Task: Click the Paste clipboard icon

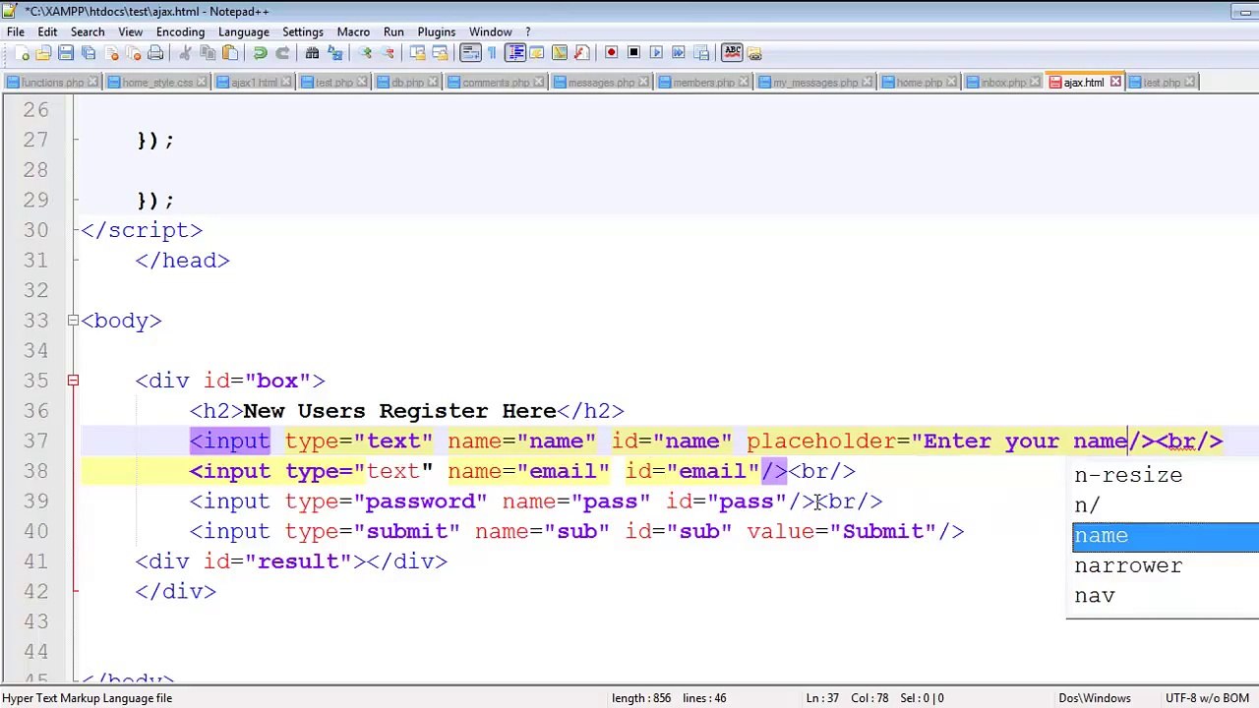Action: click(230, 53)
